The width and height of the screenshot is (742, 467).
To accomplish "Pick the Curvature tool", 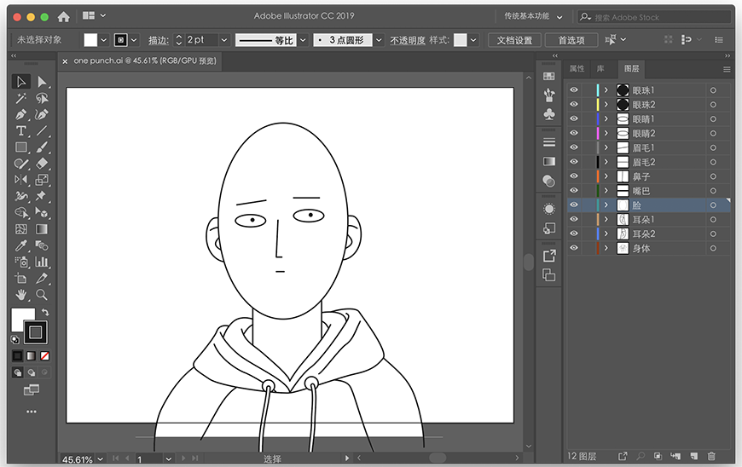I will pyautogui.click(x=42, y=115).
